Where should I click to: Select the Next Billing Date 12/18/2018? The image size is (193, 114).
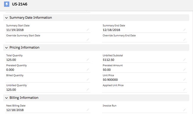(x=15, y=110)
